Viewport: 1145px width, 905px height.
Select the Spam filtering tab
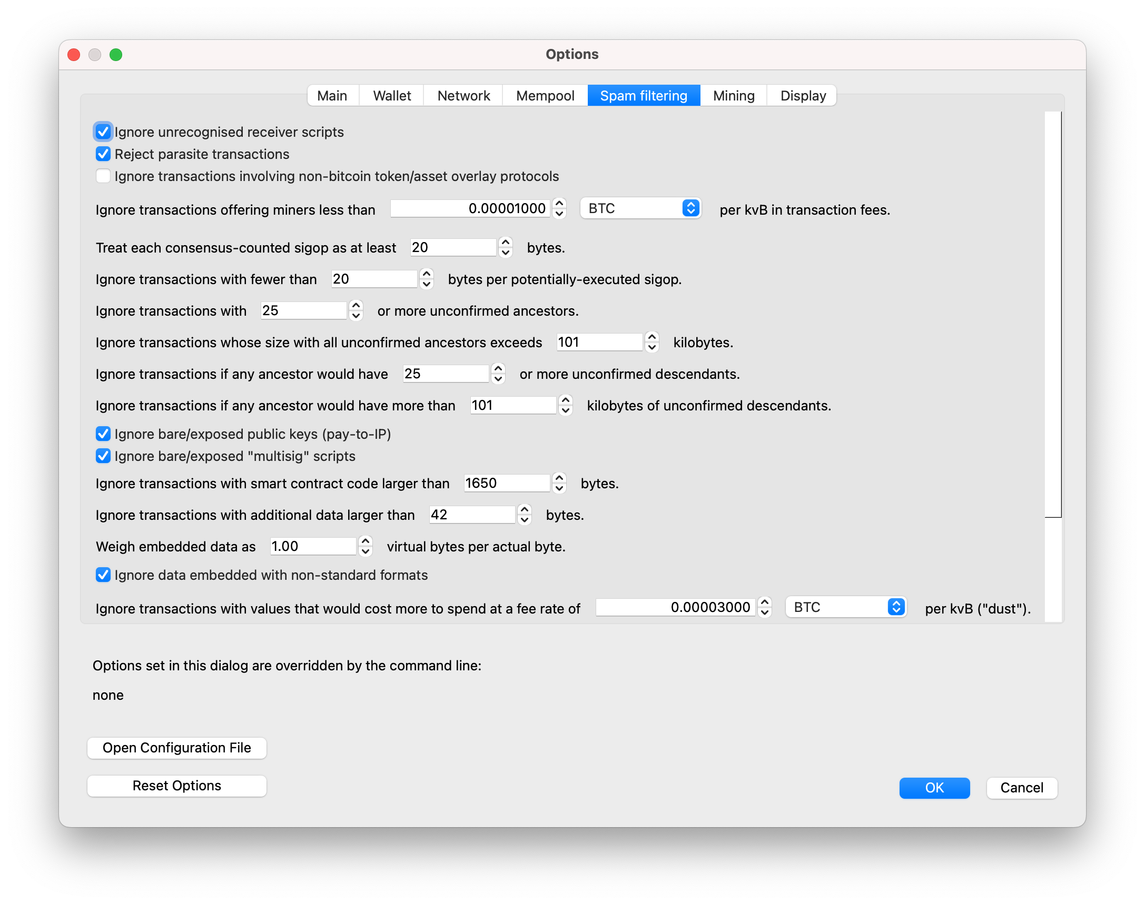643,95
